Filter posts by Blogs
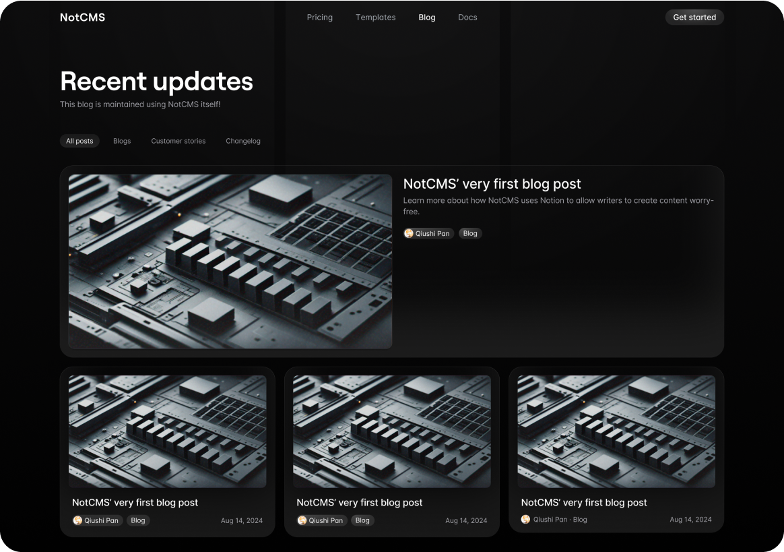Image resolution: width=784 pixels, height=552 pixels. tap(122, 141)
